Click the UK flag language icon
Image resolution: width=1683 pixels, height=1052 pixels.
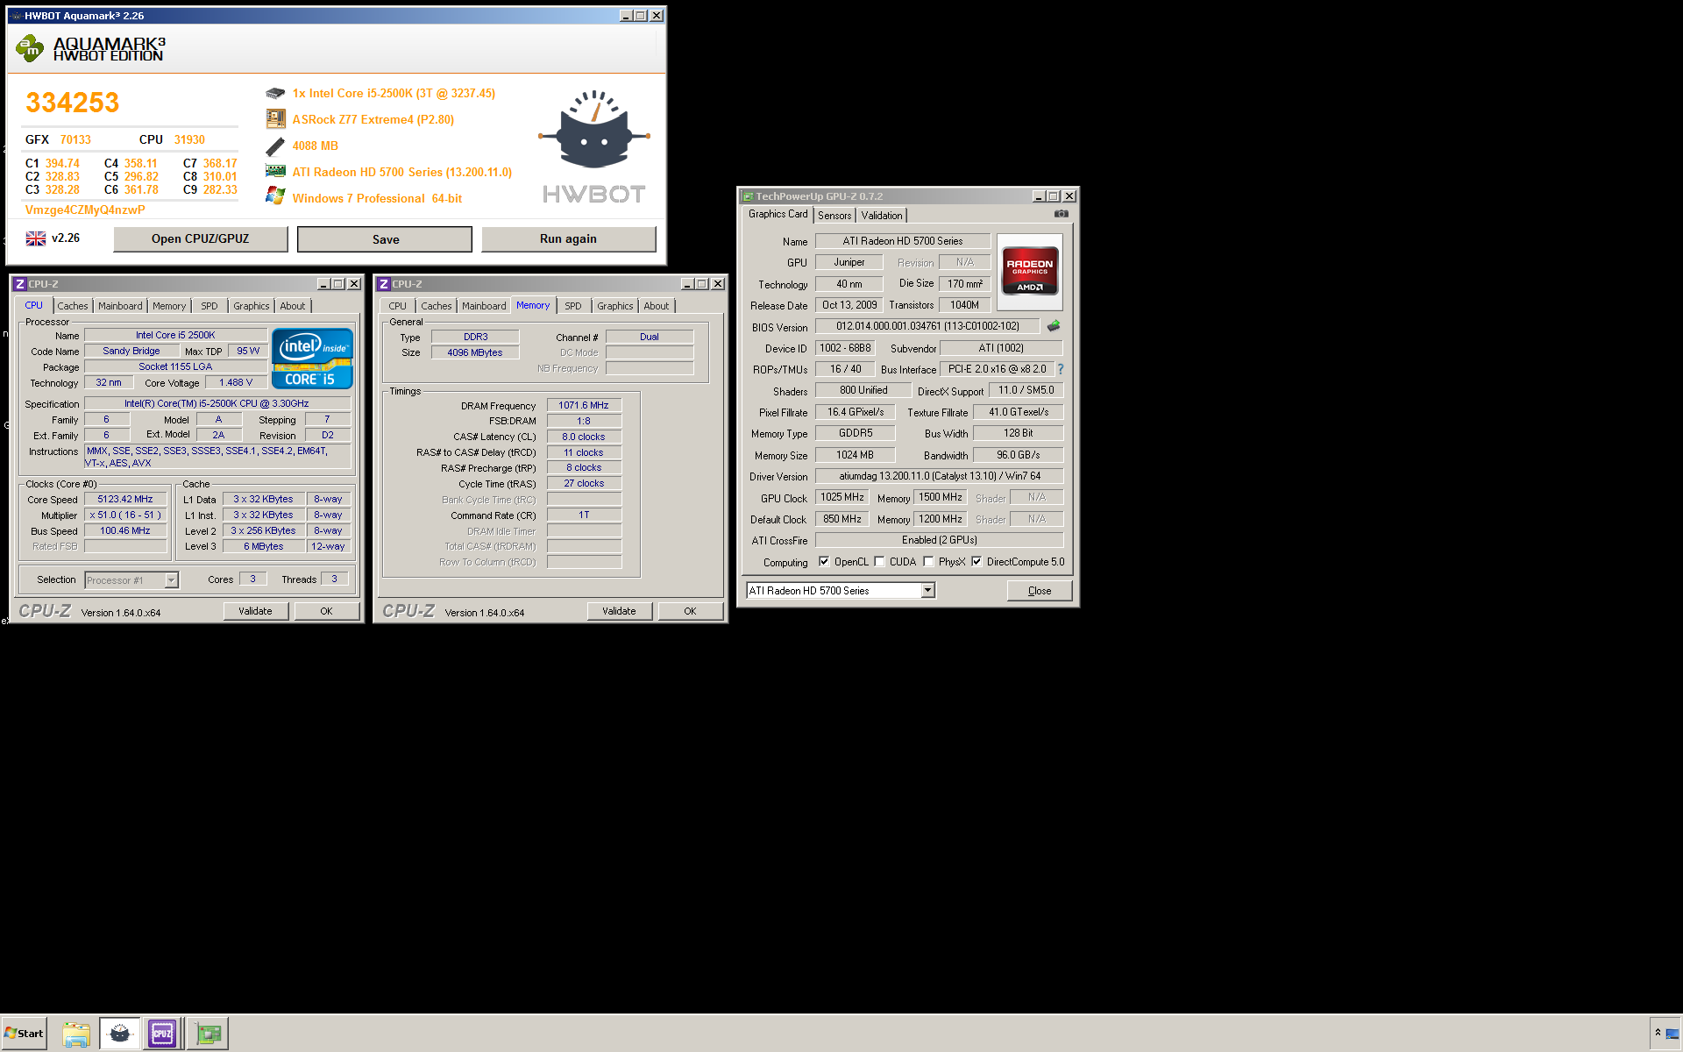[x=36, y=238]
